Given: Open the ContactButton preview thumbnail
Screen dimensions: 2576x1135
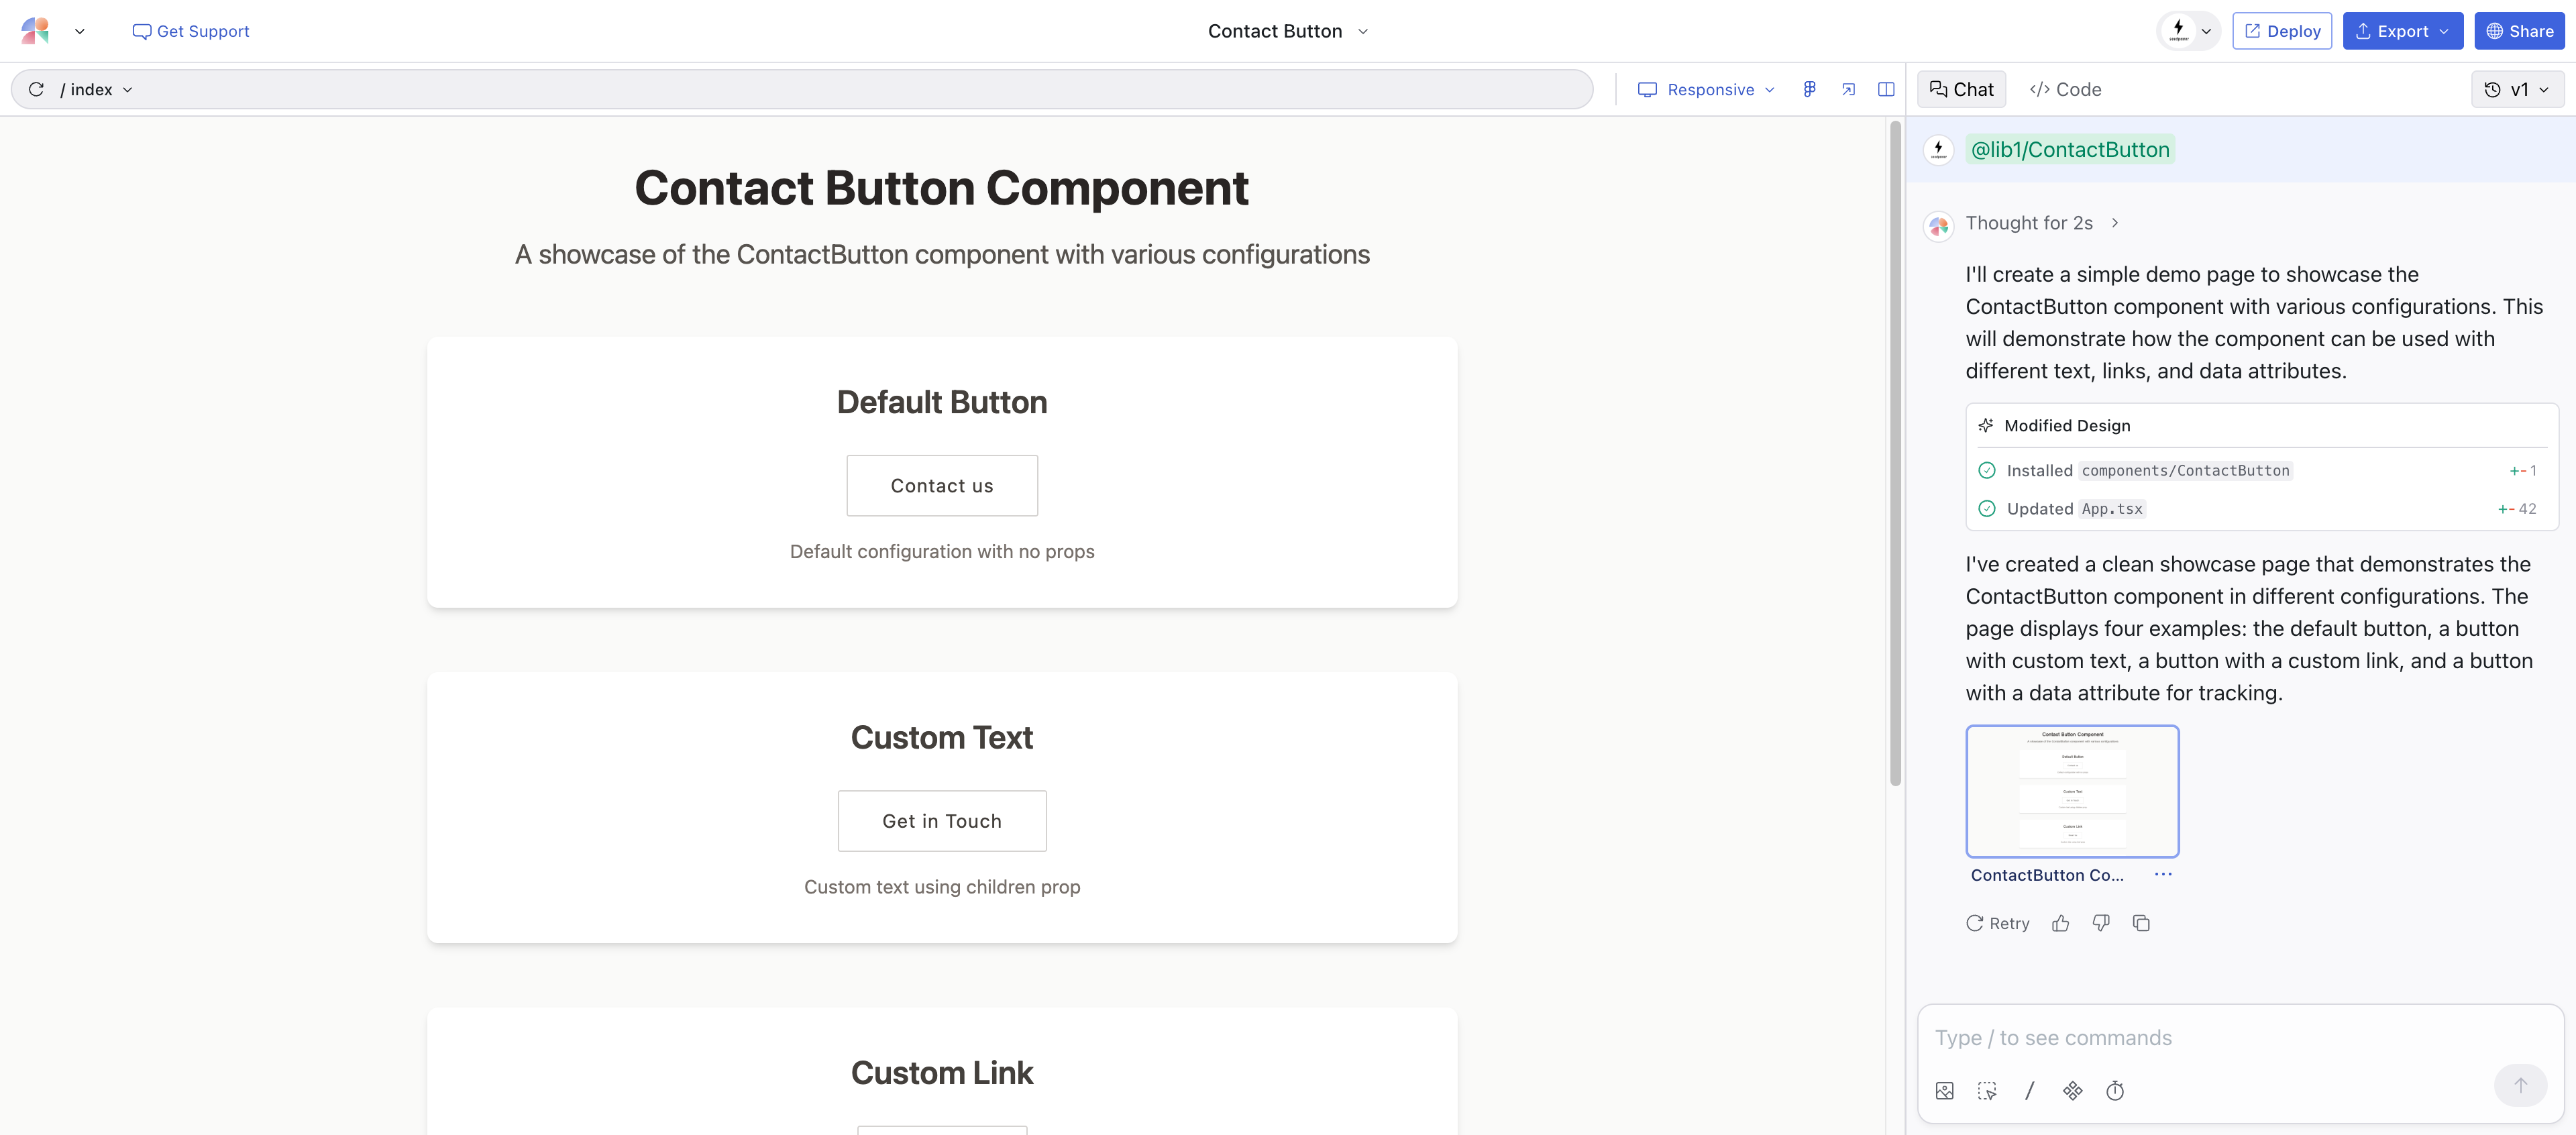Looking at the screenshot, I should tap(2072, 791).
